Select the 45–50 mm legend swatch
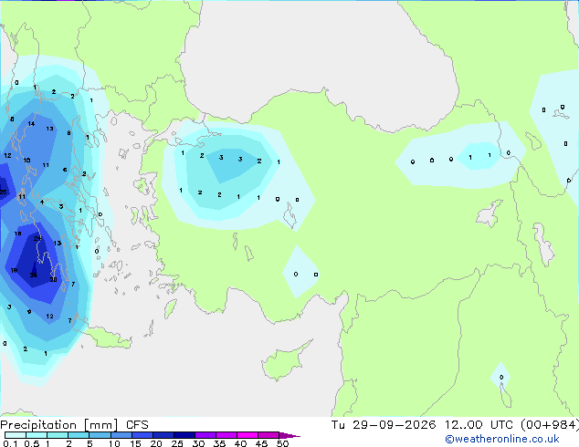The image size is (579, 447). point(268,435)
